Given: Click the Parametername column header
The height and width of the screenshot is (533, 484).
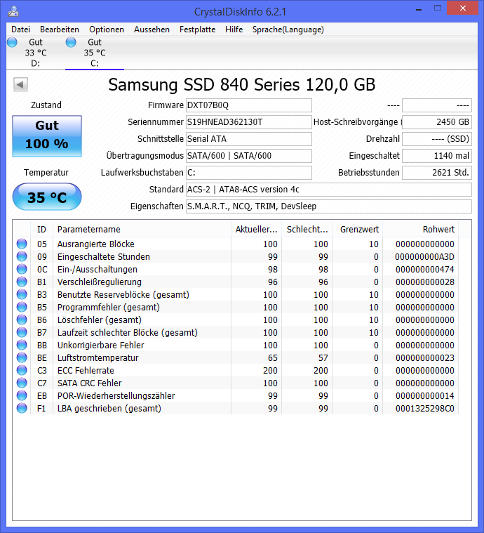Looking at the screenshot, I should 142,230.
